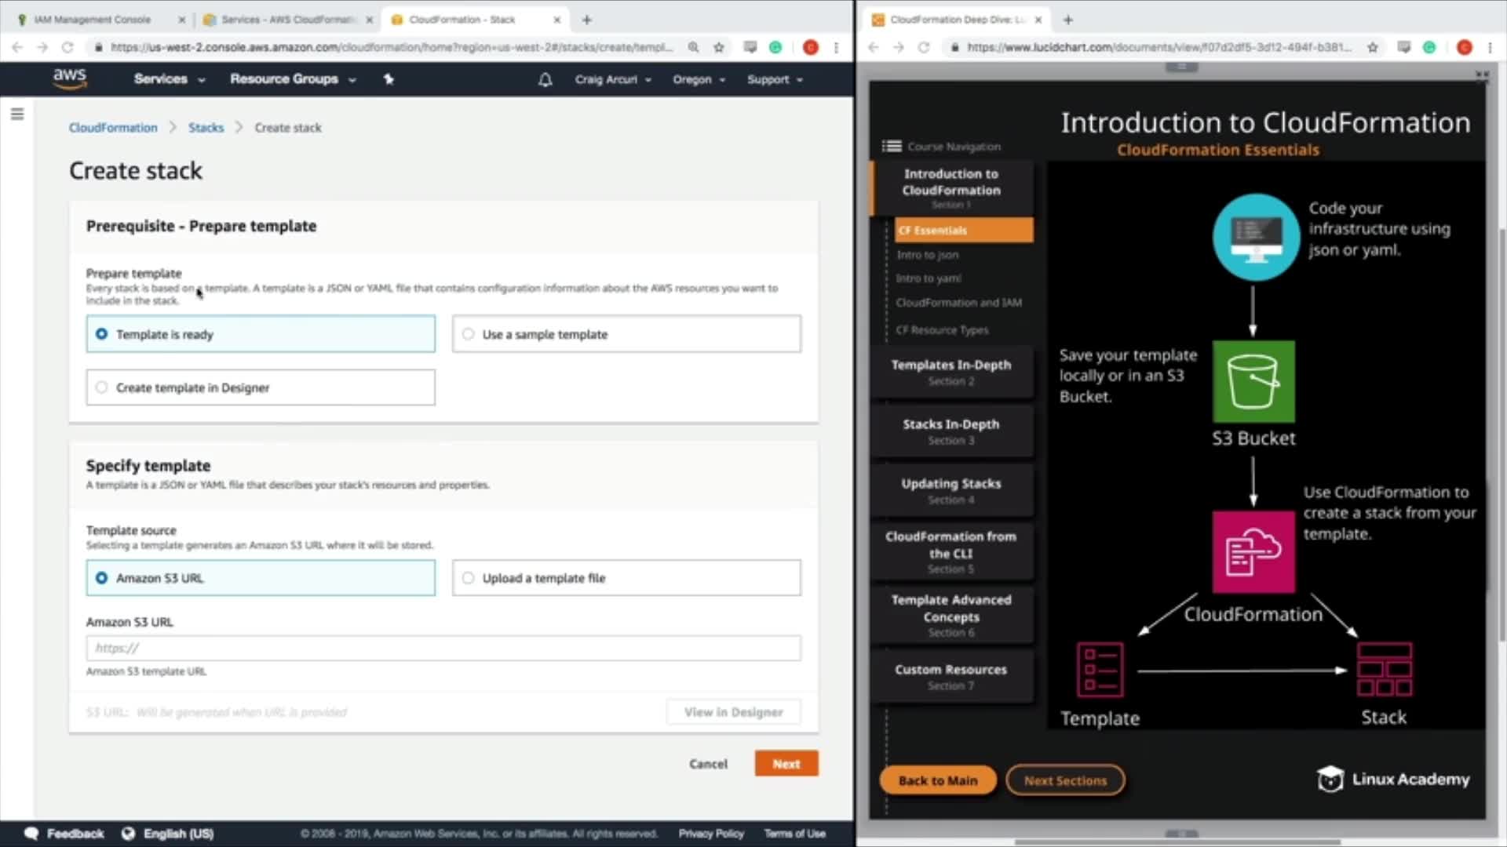1507x847 pixels.
Task: Click the AWS logo home icon
Action: point(69,78)
